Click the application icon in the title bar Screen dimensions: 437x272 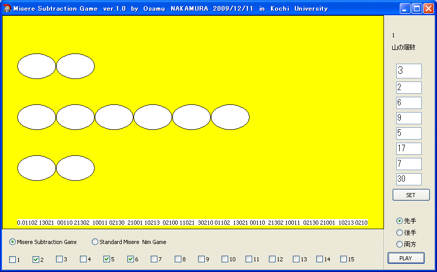[7, 8]
